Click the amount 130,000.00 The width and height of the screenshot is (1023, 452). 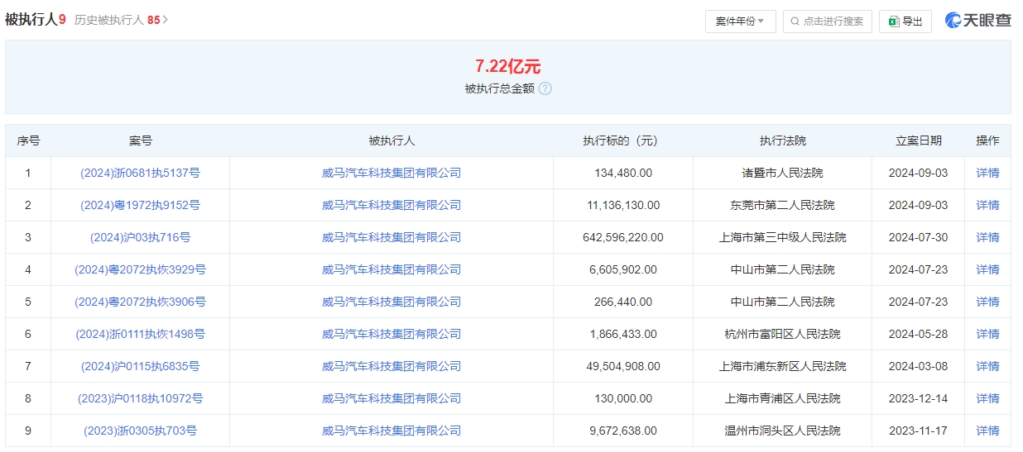pos(623,398)
